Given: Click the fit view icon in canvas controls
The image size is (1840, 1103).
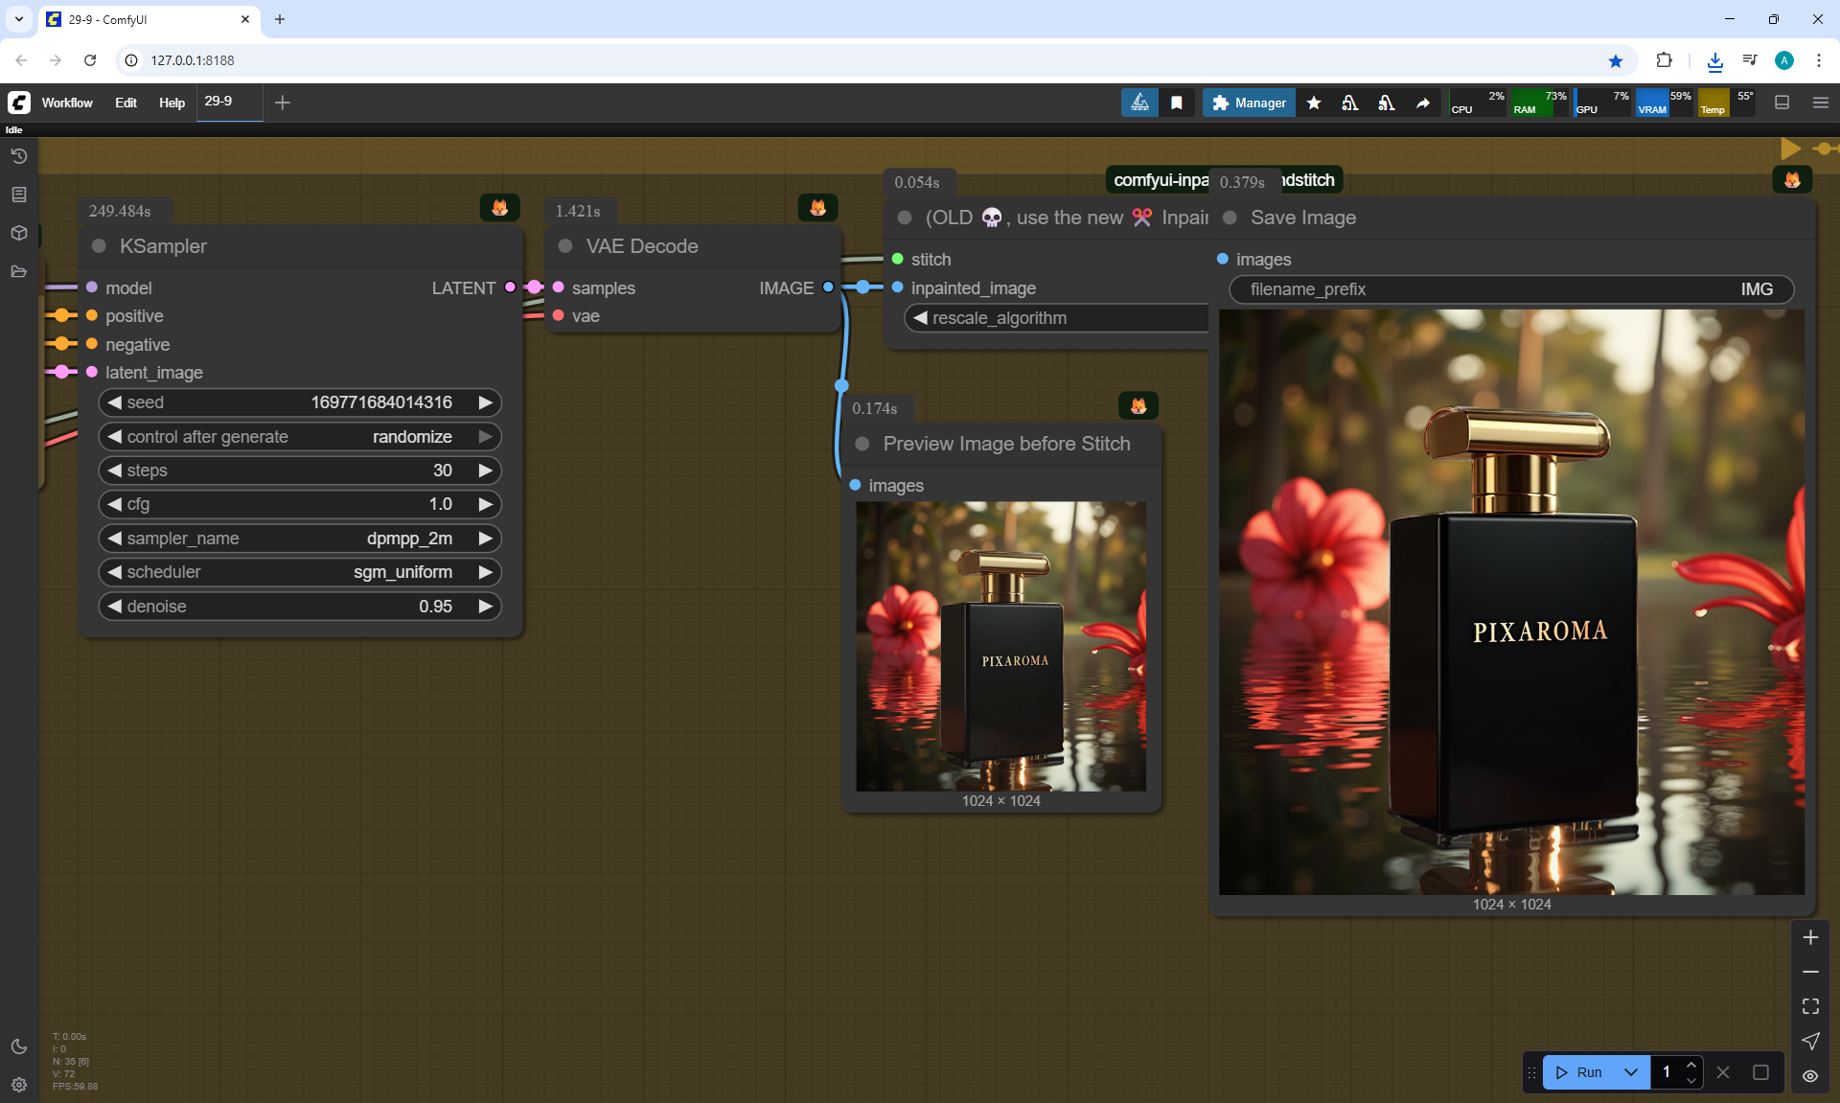Looking at the screenshot, I should pyautogui.click(x=1810, y=1006).
